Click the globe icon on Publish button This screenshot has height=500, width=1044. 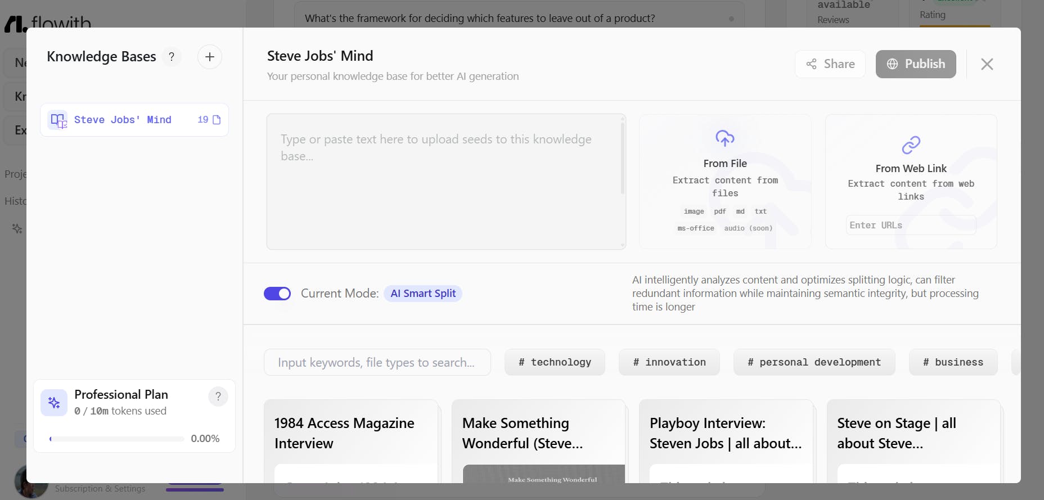[x=893, y=64]
